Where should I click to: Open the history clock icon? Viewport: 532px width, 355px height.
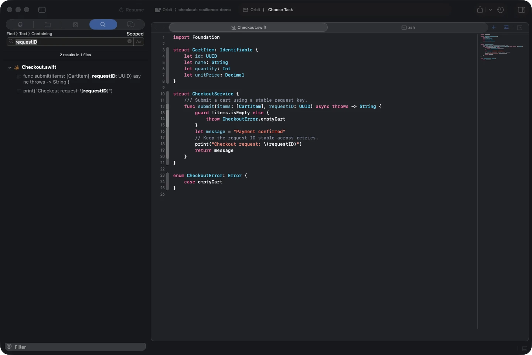coord(501,10)
